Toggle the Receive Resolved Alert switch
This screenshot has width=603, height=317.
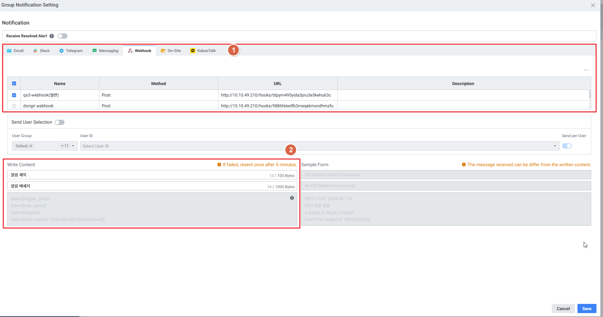point(63,36)
